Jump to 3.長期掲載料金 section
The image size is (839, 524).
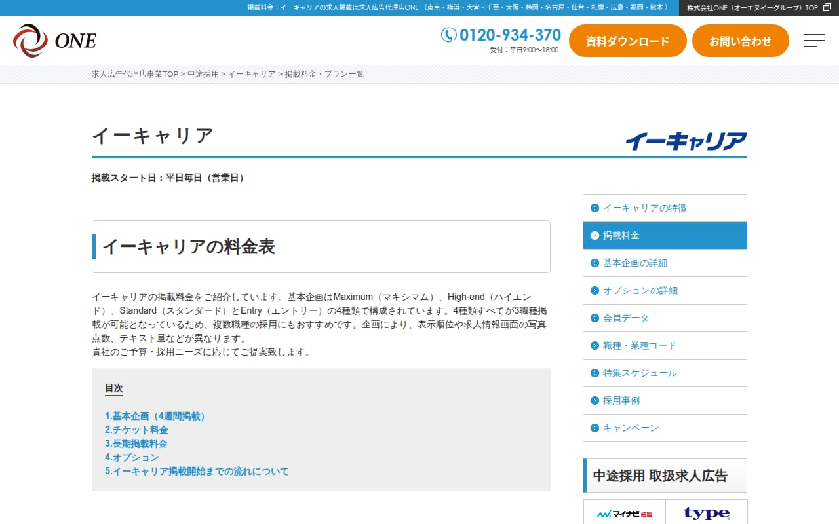pos(136,443)
